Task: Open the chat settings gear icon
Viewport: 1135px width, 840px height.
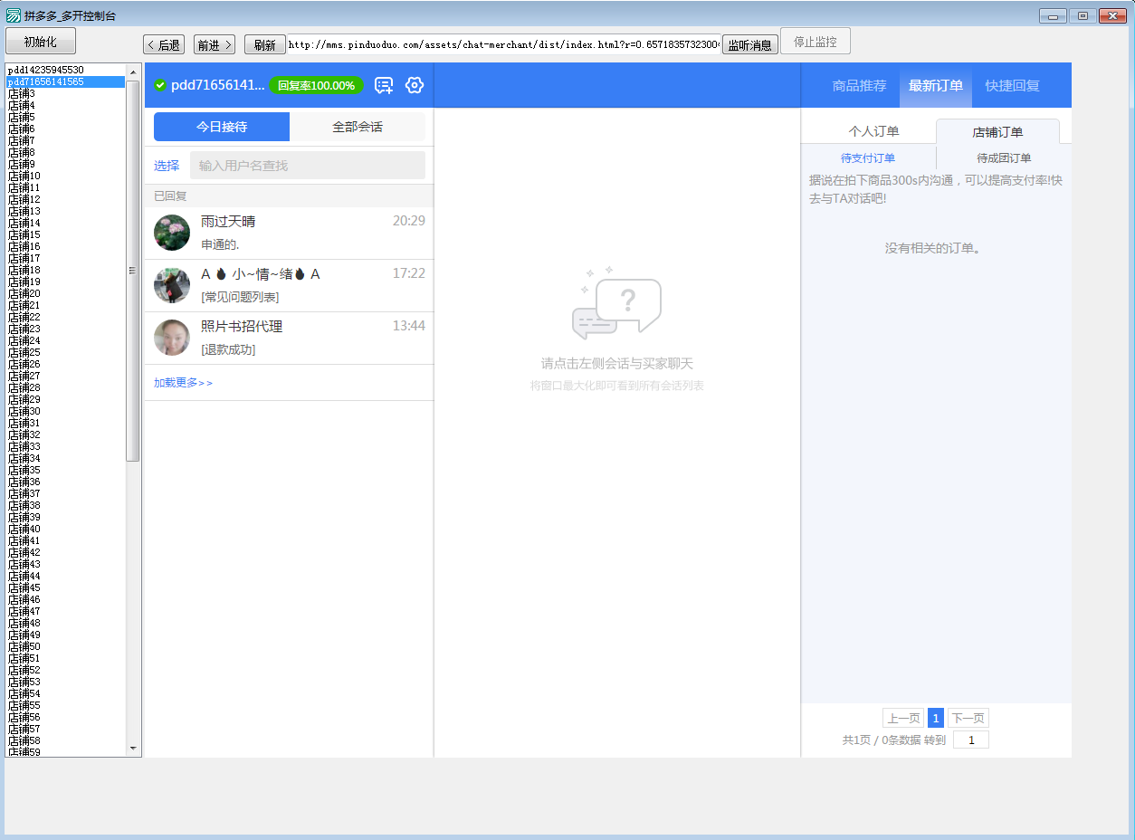Action: tap(415, 85)
